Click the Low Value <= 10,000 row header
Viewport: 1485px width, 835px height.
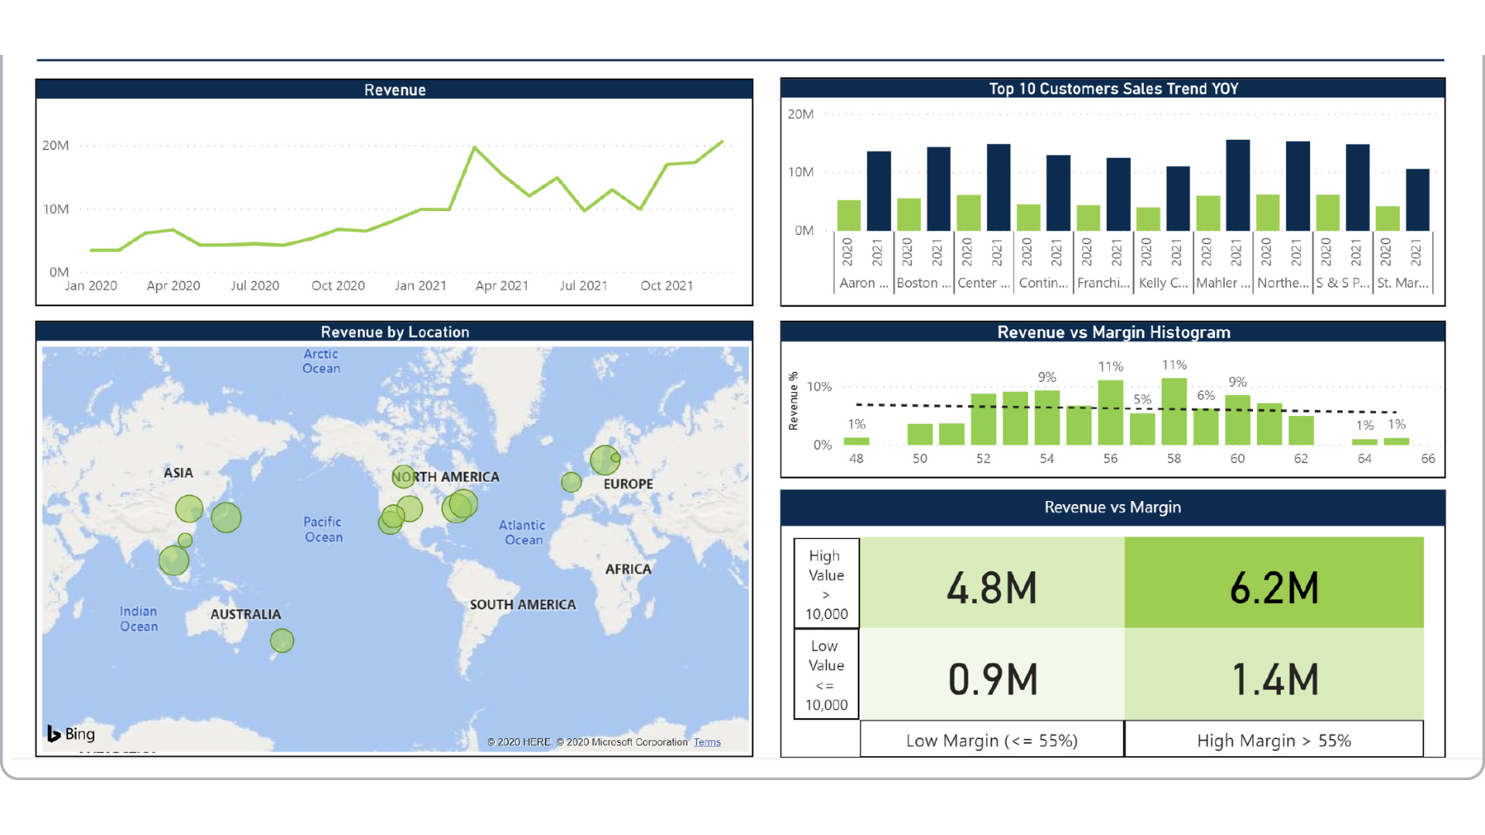[x=826, y=674]
